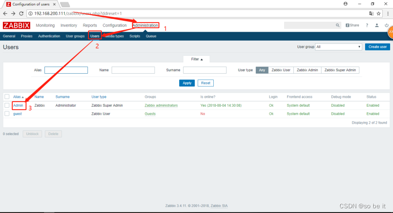
Task: Click the ZABBIX logo
Action: (x=17, y=26)
